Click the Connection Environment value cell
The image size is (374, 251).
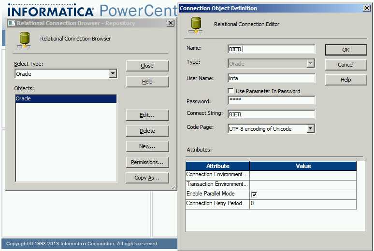[x=303, y=175]
